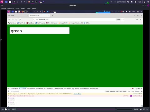Open the VLC Help menu
Screen dimensions: 150x112
click(x=34, y=8)
